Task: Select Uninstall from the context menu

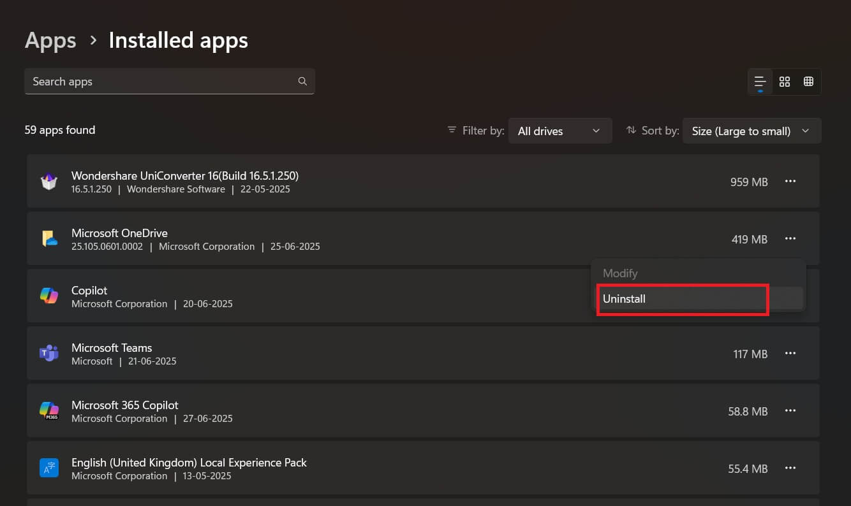Action: pos(683,298)
